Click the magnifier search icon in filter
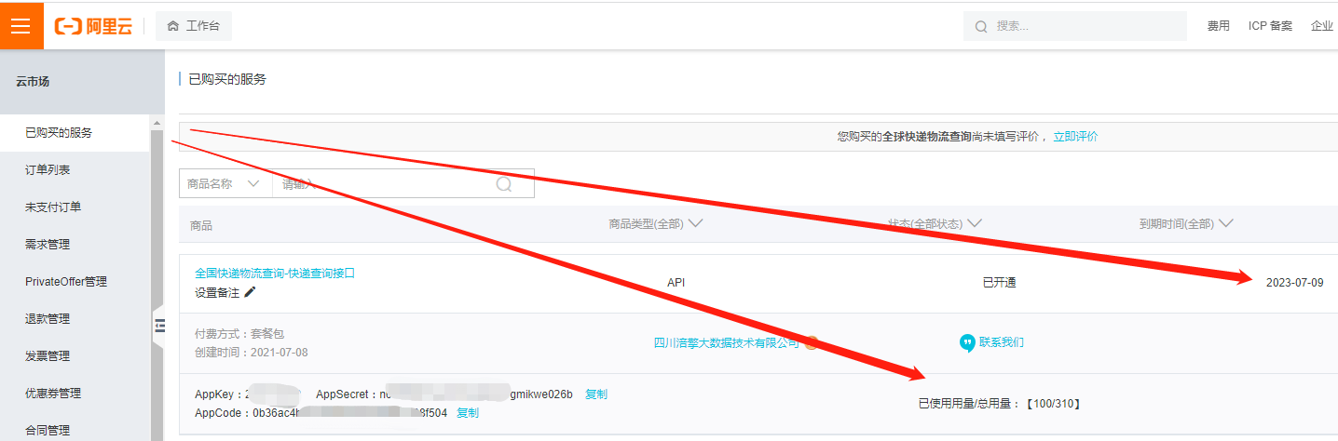Viewport: 1338px width, 441px height. point(504,184)
